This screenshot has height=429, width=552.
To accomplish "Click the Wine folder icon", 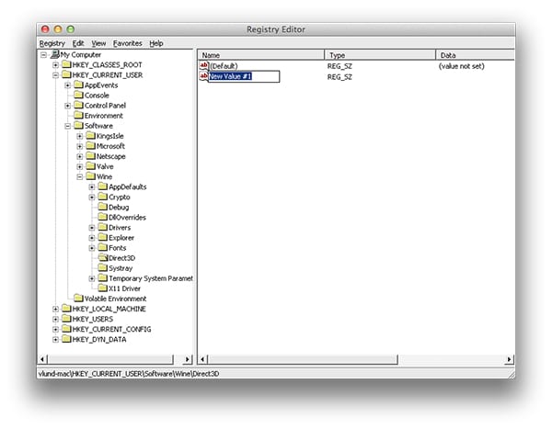I will 90,176.
